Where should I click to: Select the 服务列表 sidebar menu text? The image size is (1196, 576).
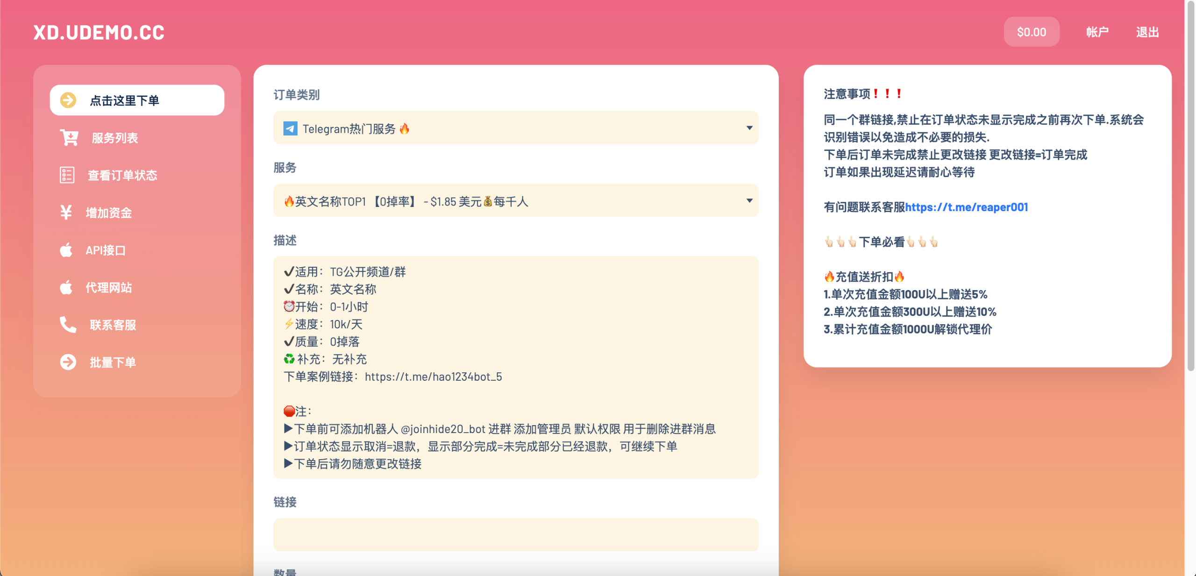115,138
